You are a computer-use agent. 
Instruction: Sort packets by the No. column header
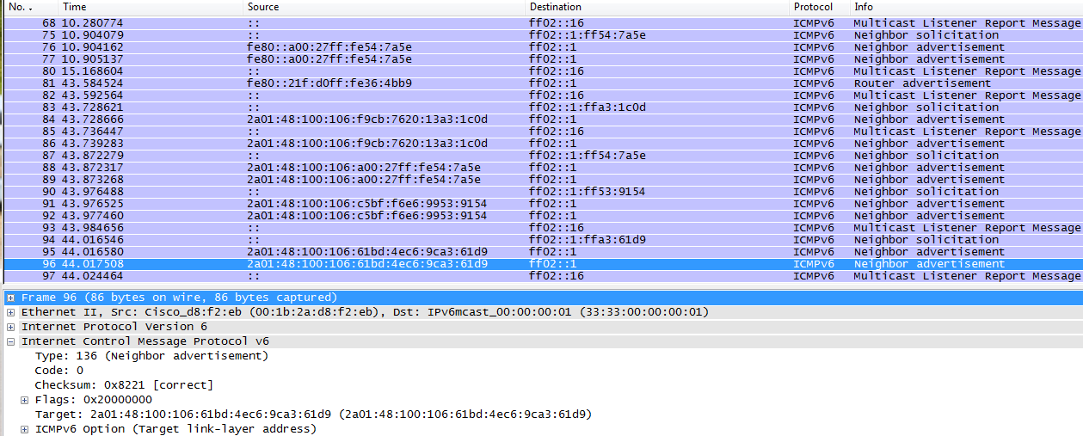tap(30, 7)
